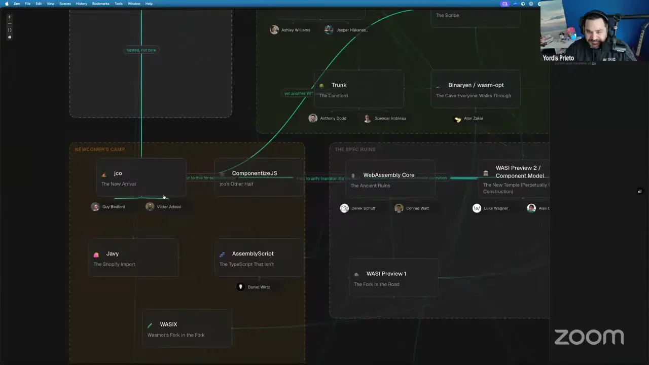Click Guy Bedford's avatar
This screenshot has width=649, height=365.
(x=95, y=206)
